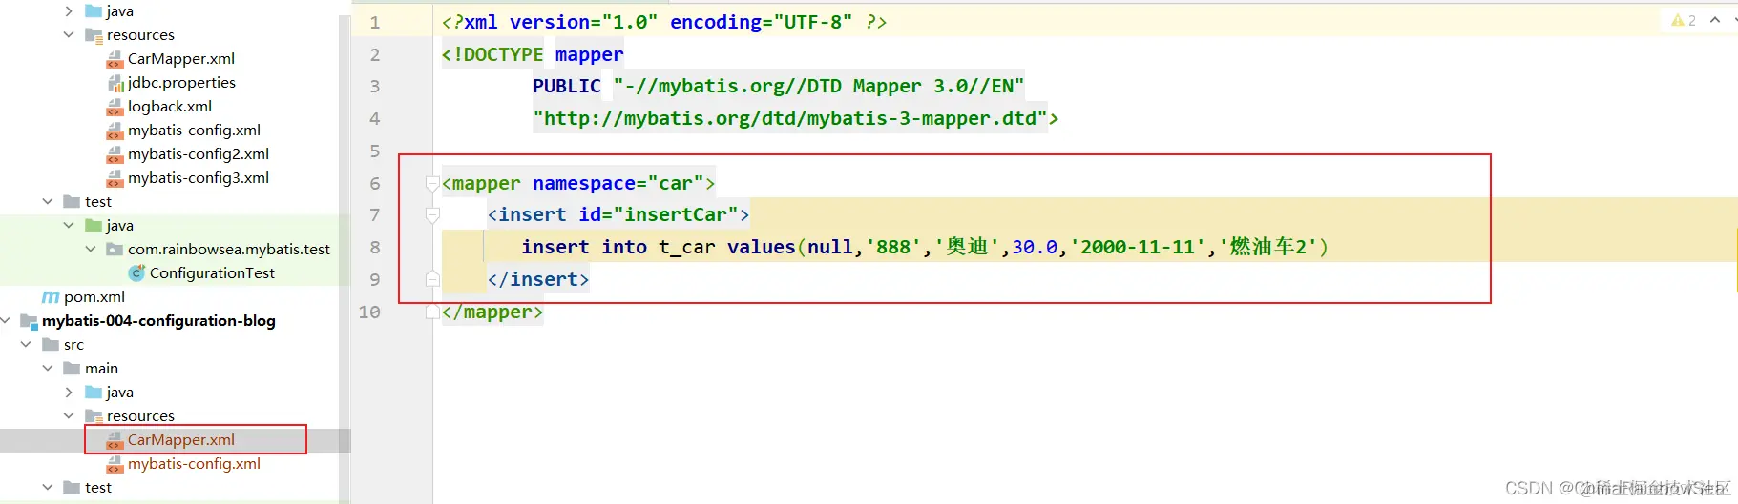
Task: Toggle fold marker at line 9
Action: pyautogui.click(x=432, y=279)
